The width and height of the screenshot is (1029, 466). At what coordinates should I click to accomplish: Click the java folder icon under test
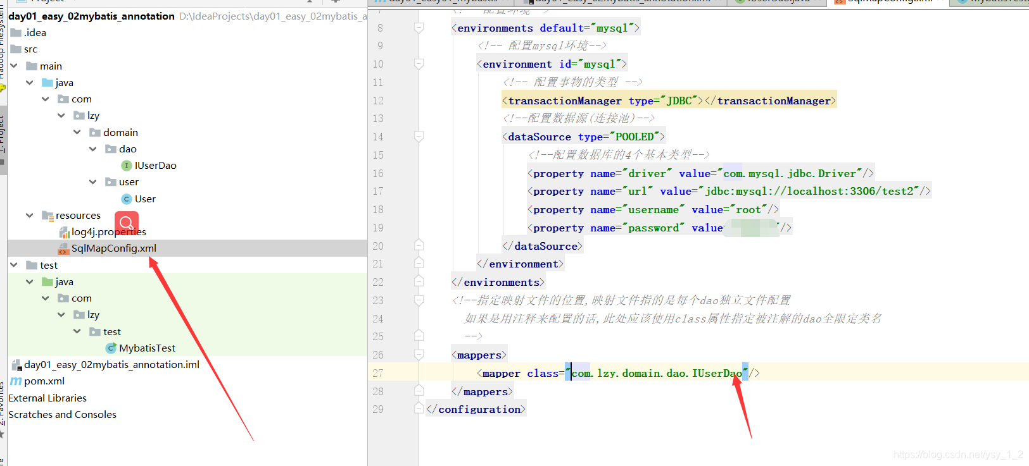point(47,281)
